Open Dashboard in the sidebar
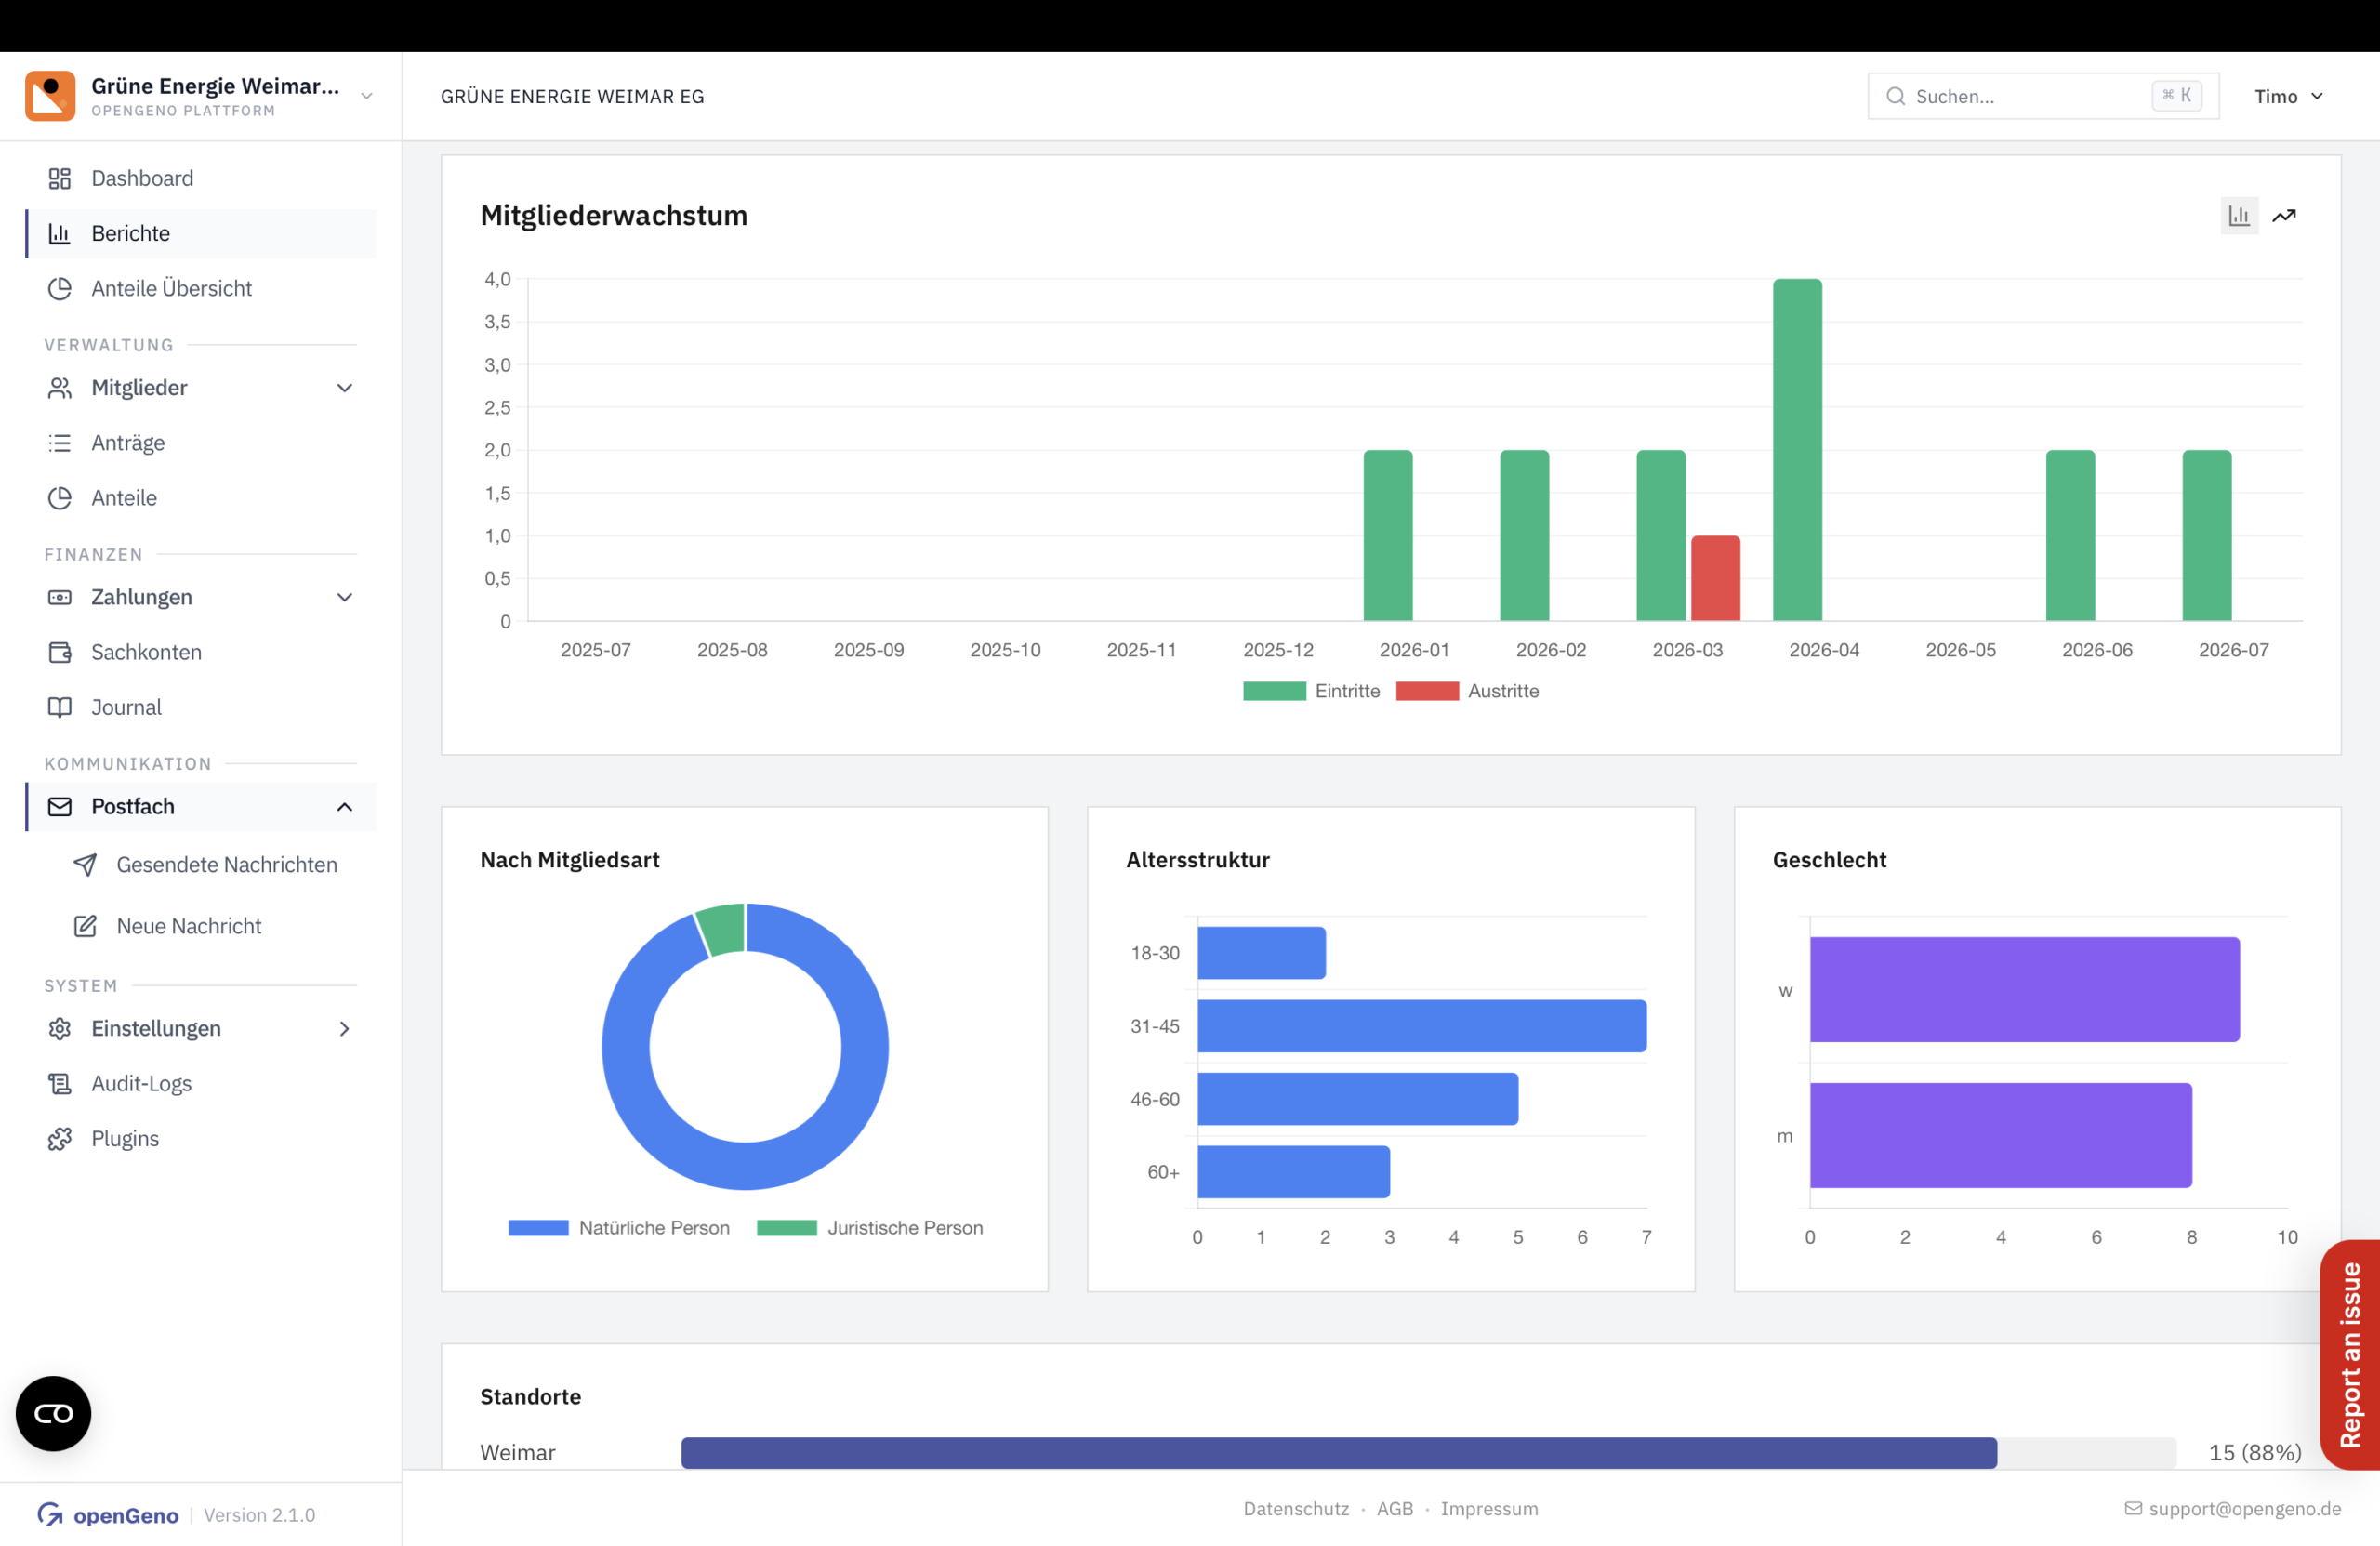 click(x=201, y=178)
